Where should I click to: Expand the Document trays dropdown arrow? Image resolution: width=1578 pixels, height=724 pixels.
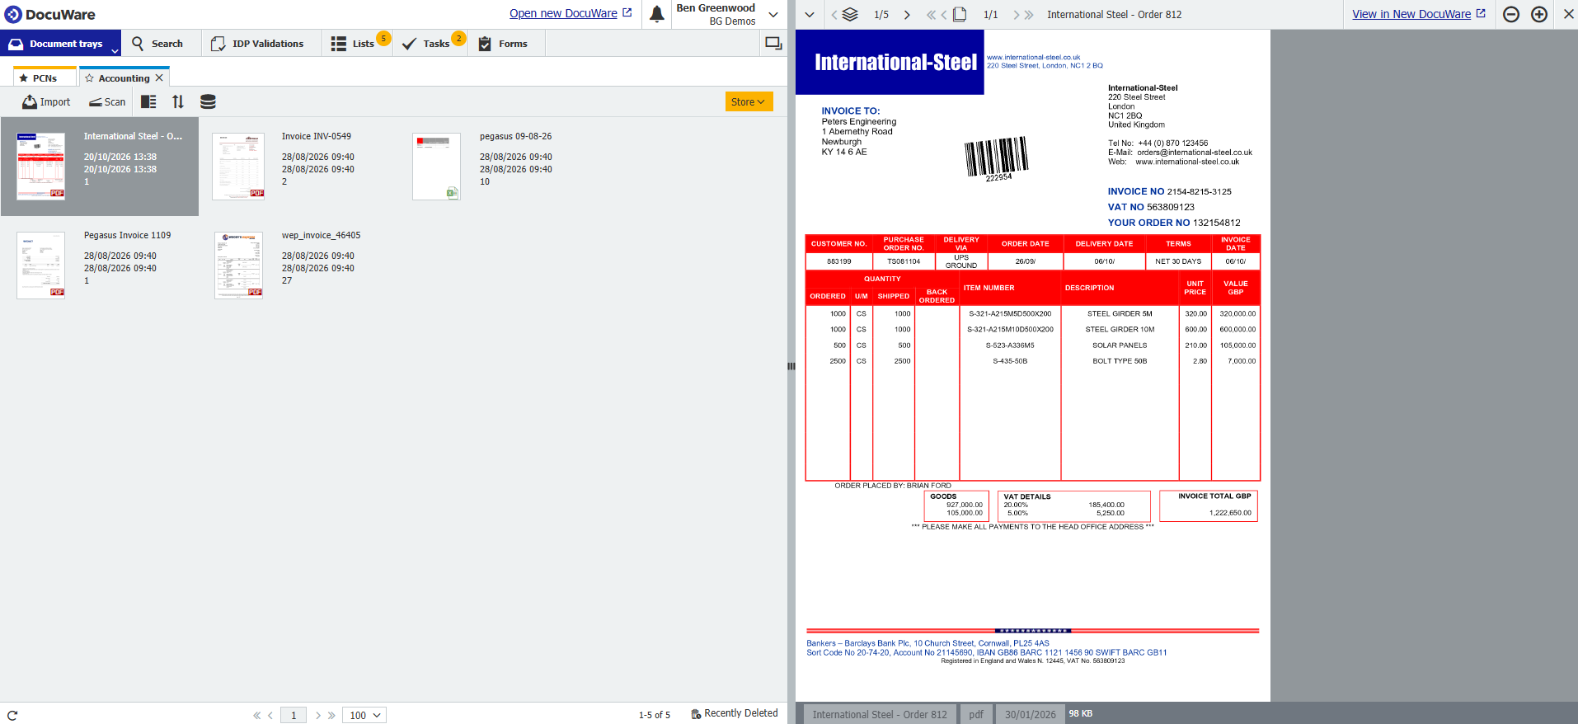tap(115, 51)
